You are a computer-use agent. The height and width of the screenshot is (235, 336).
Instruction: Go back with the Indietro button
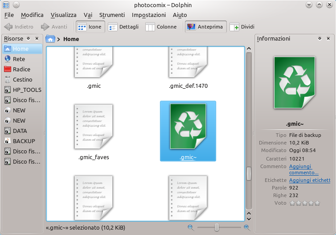[x=19, y=27]
